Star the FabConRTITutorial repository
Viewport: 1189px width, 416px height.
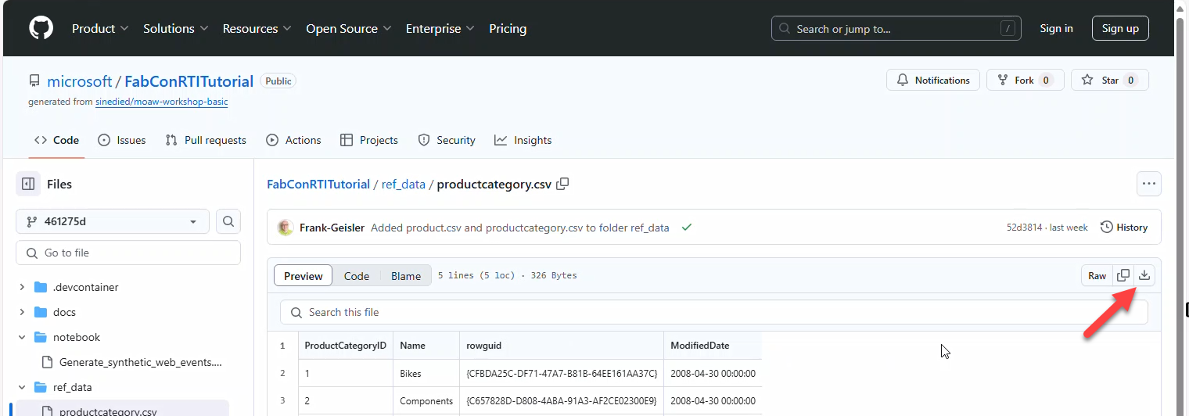click(x=1110, y=80)
